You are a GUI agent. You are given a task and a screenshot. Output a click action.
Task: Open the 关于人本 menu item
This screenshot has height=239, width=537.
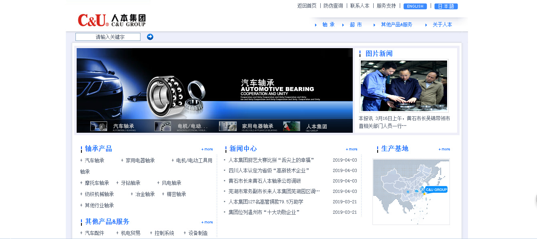point(443,24)
